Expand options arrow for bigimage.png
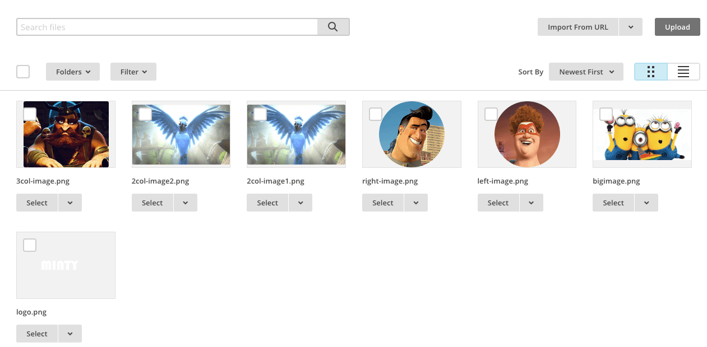Screen dimensions: 707x347 [646, 203]
